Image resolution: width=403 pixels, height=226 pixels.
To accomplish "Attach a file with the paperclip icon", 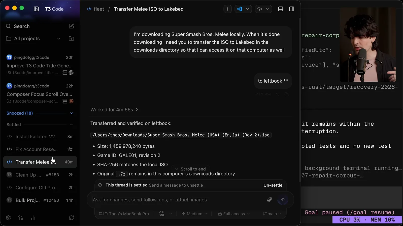I will pyautogui.click(x=270, y=200).
